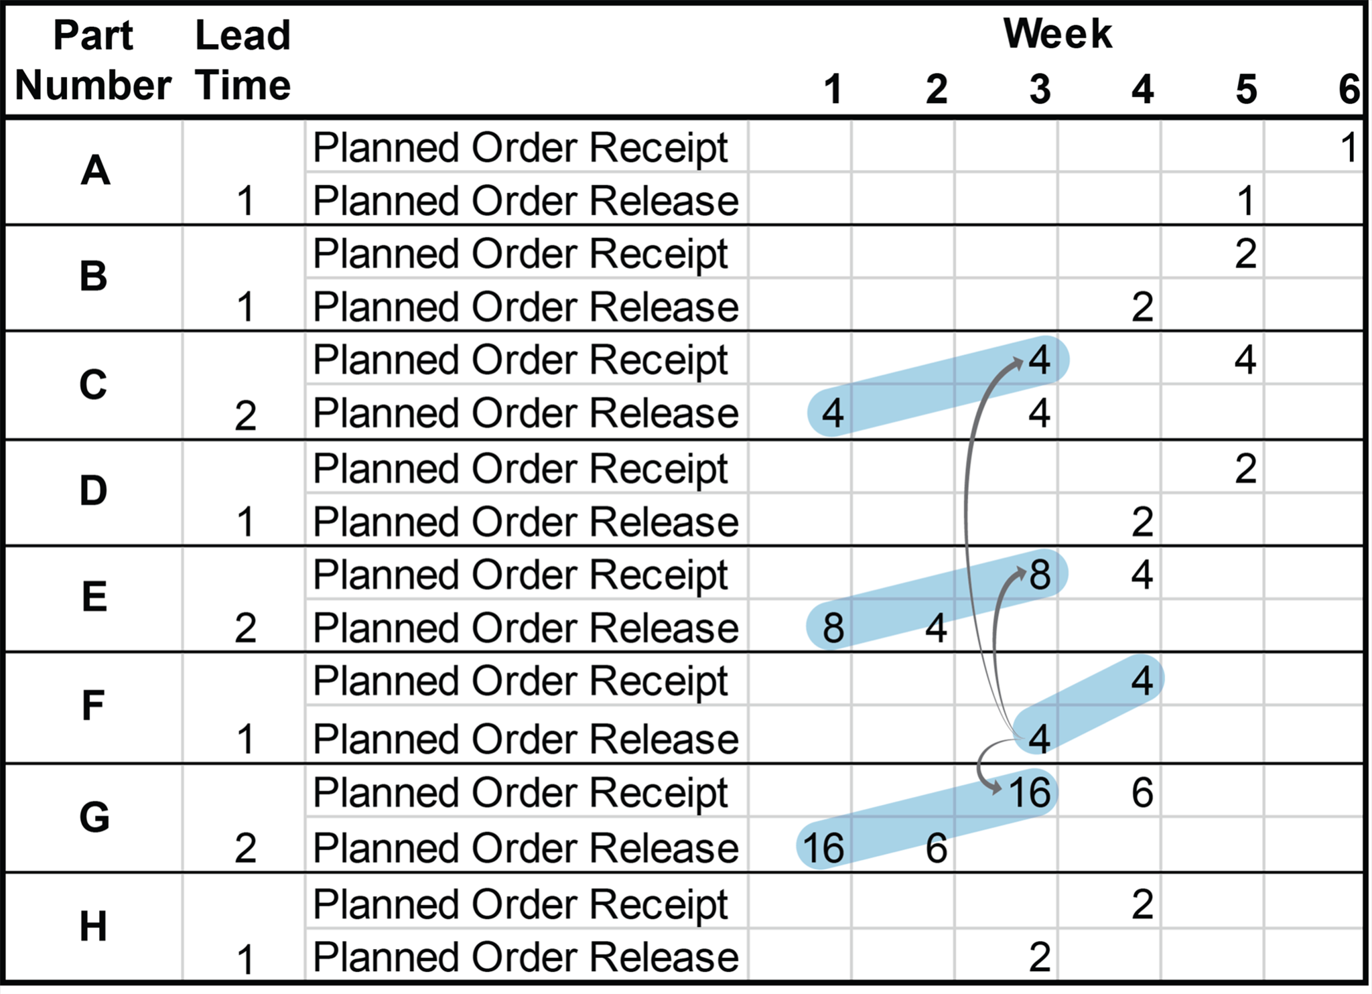The image size is (1372, 994).
Task: Click the 1 in A's week 6 receipt cell
Action: point(1349,147)
